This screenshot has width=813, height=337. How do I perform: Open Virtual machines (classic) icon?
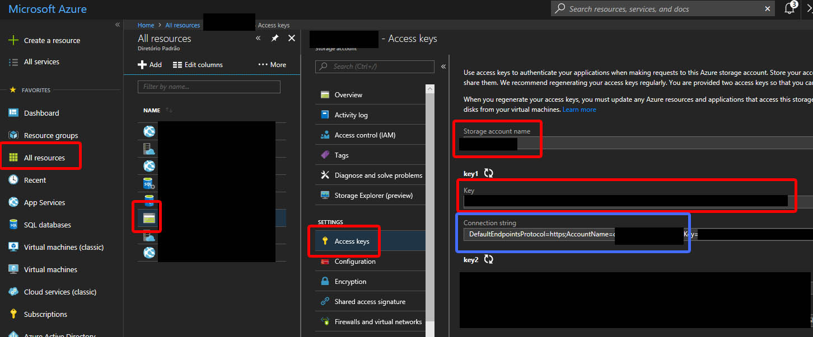(x=13, y=247)
